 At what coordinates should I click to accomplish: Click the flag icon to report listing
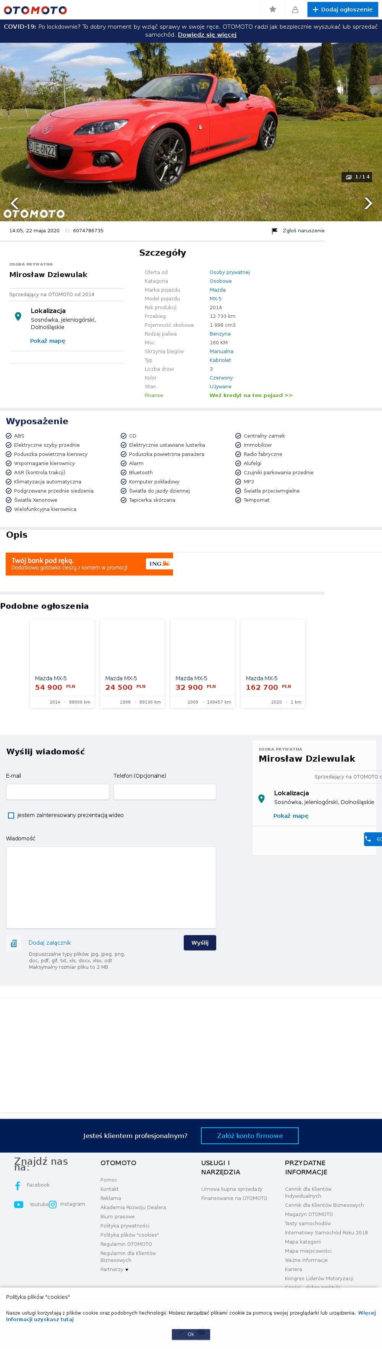(x=275, y=231)
